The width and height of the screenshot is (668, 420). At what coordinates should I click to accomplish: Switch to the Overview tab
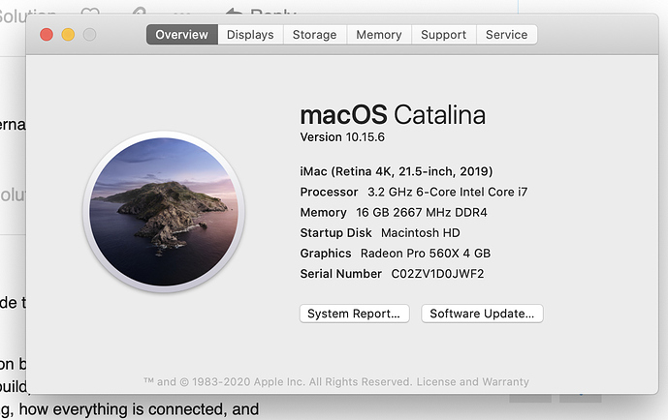182,35
